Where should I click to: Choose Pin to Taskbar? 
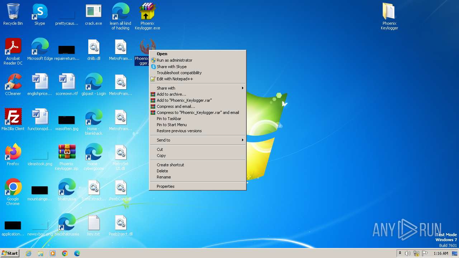[x=198, y=119]
